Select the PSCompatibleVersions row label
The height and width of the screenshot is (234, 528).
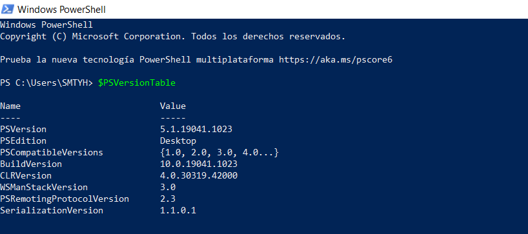pyautogui.click(x=52, y=153)
